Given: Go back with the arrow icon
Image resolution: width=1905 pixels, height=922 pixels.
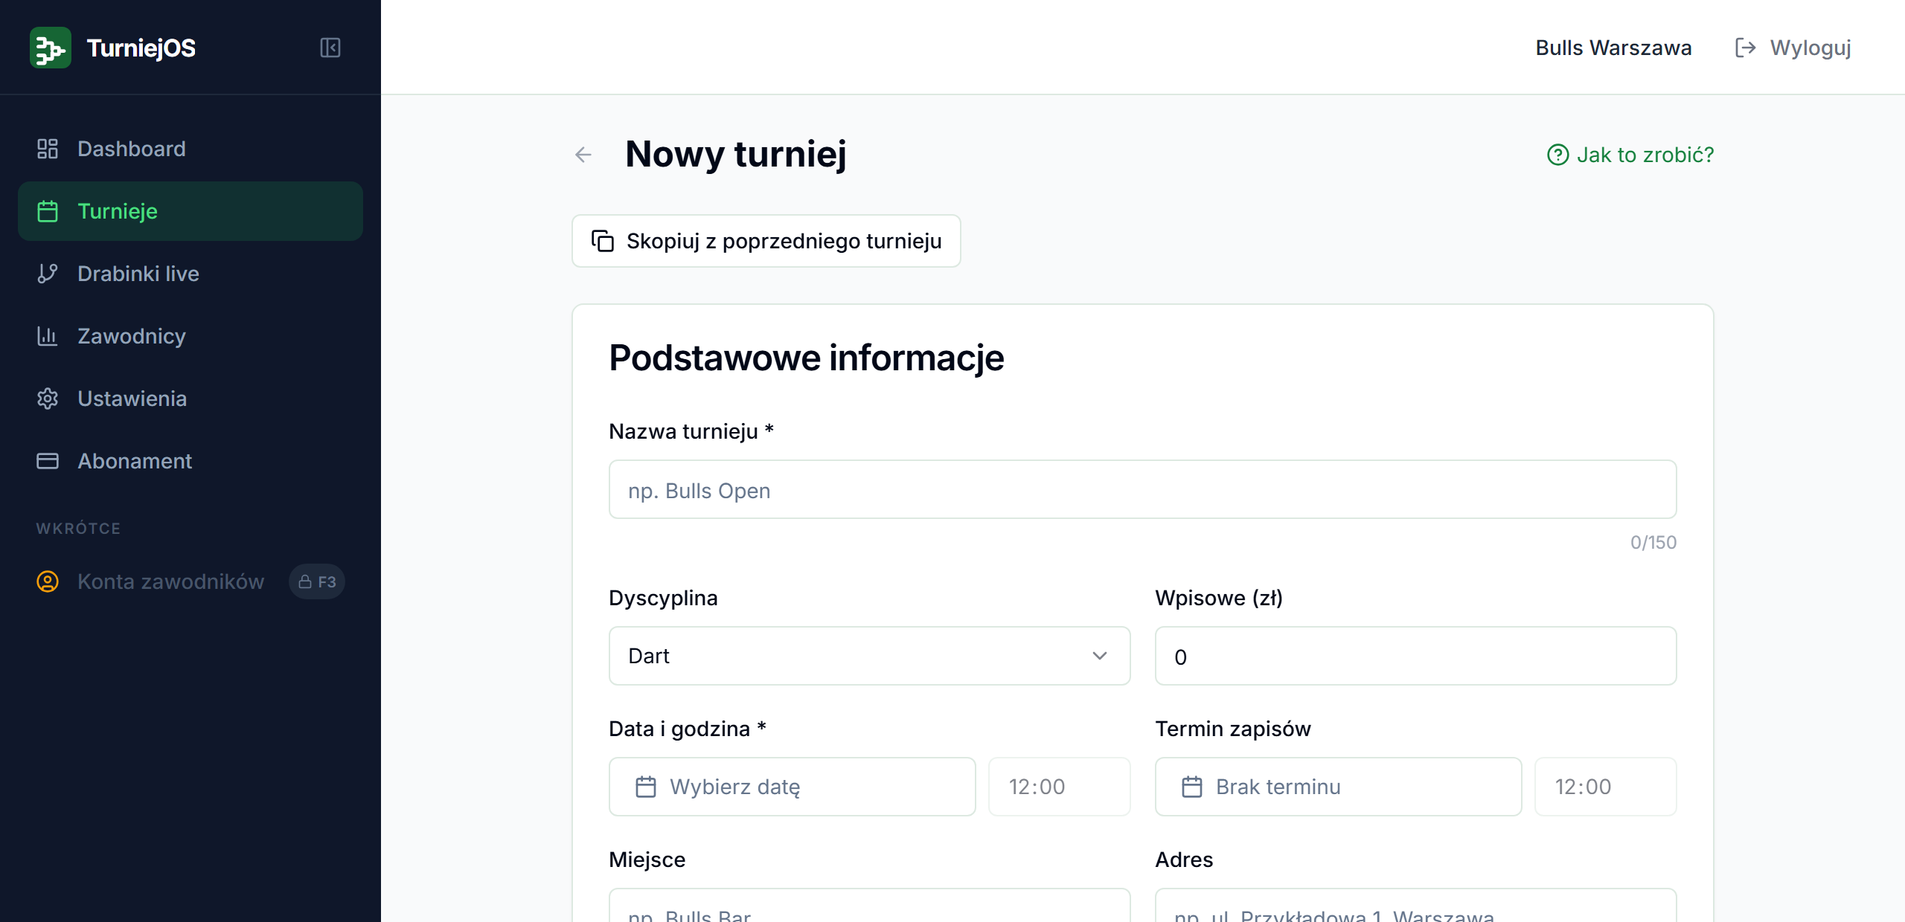Looking at the screenshot, I should (583, 155).
